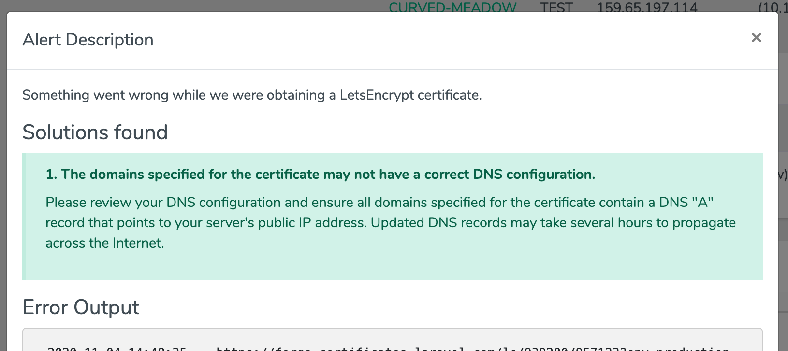Image resolution: width=788 pixels, height=351 pixels.
Task: Click the 2020-11-04 timestamp in the log
Action: [x=117, y=348]
